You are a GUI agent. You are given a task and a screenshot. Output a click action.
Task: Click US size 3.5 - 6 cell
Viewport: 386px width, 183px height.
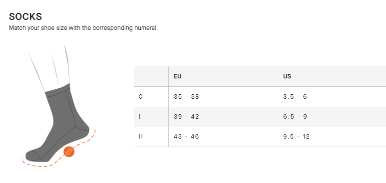(x=295, y=97)
